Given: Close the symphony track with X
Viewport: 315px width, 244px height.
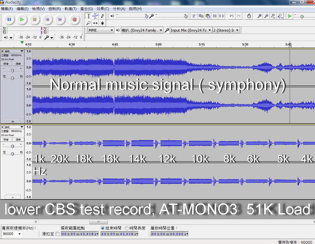Looking at the screenshot, I should coord(2,51).
